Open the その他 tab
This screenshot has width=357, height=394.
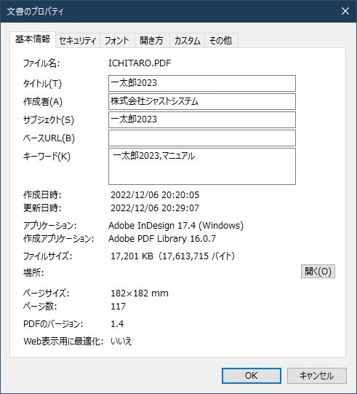click(221, 41)
